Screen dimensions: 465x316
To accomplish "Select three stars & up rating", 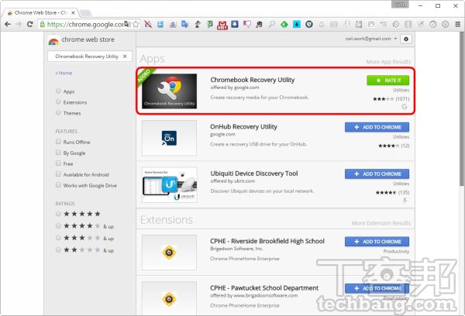I will 58,238.
